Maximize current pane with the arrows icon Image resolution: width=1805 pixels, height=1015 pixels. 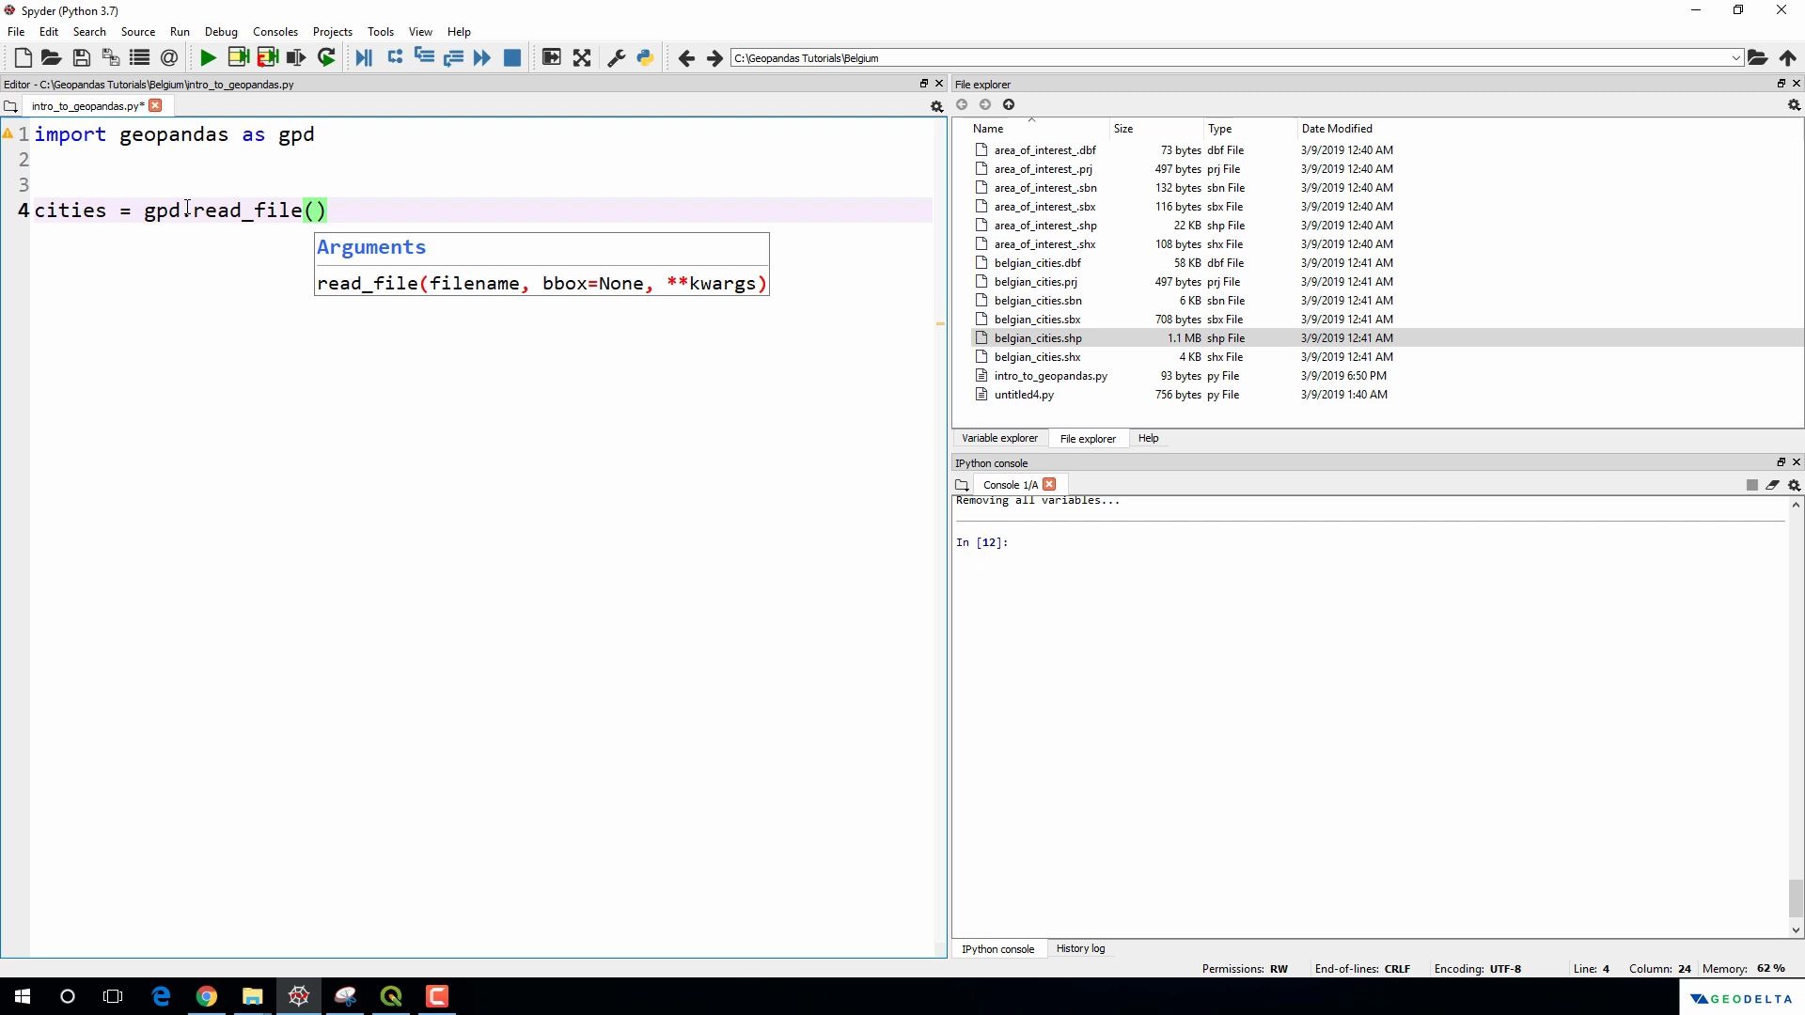(x=582, y=58)
